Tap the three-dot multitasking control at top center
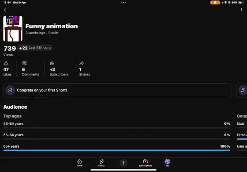 tap(123, 3)
